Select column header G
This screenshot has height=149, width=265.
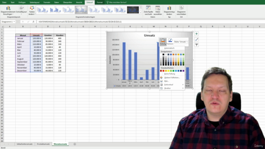click(x=83, y=26)
